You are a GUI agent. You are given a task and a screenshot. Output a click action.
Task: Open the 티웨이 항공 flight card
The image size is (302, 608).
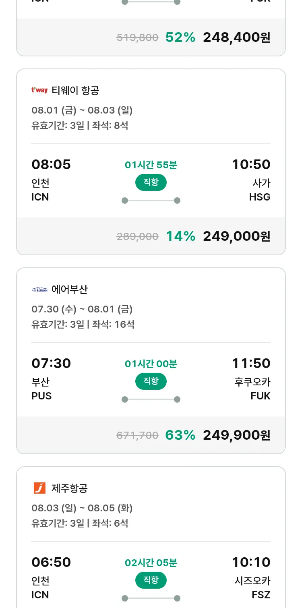coord(75,91)
